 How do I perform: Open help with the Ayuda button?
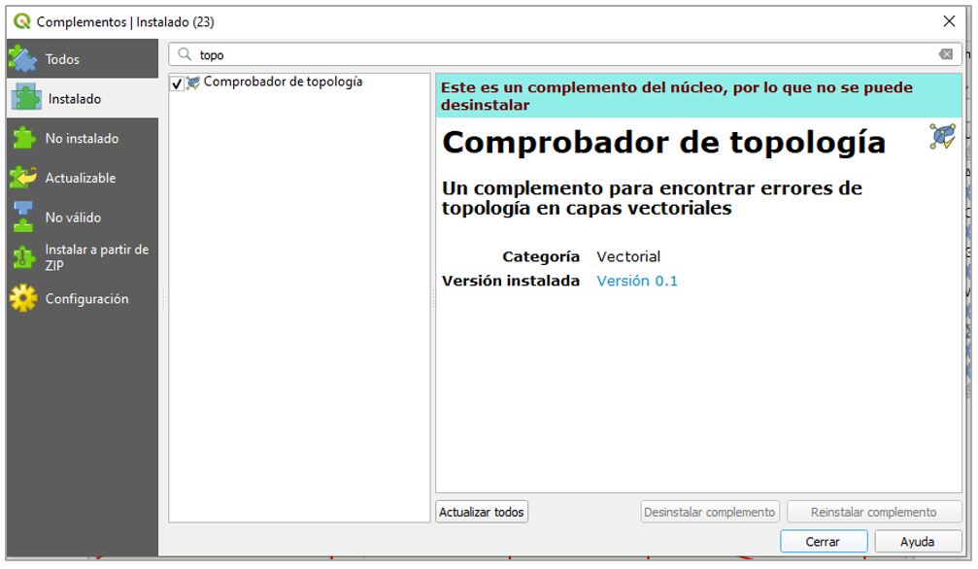(x=918, y=542)
